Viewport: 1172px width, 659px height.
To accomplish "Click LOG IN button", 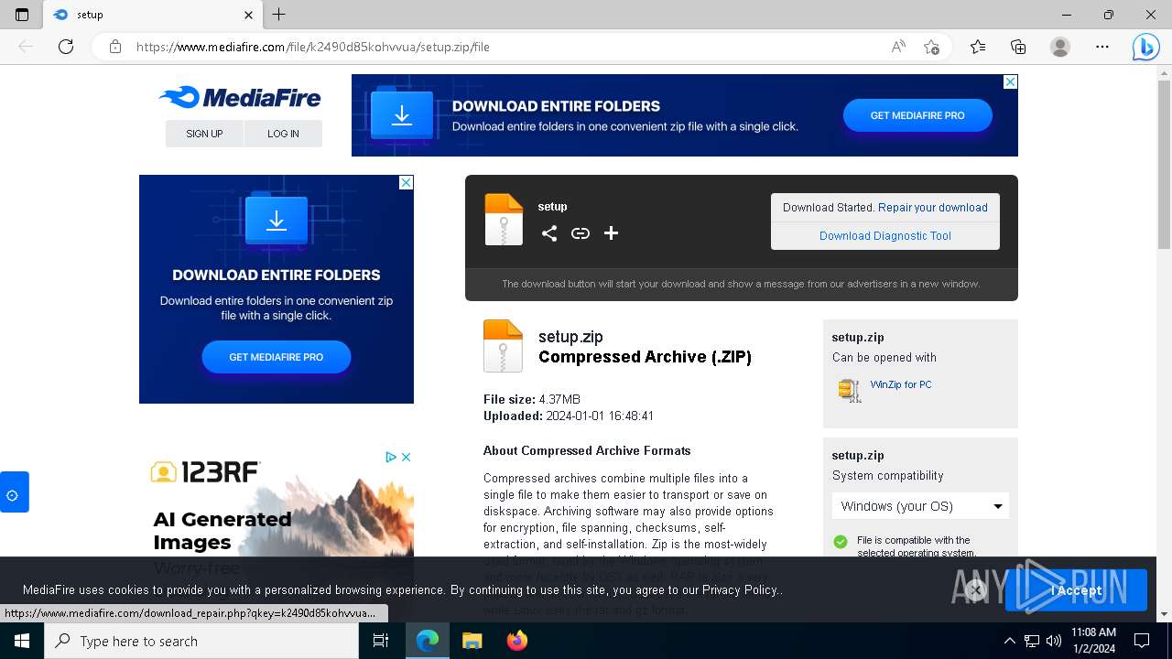I will pos(283,134).
